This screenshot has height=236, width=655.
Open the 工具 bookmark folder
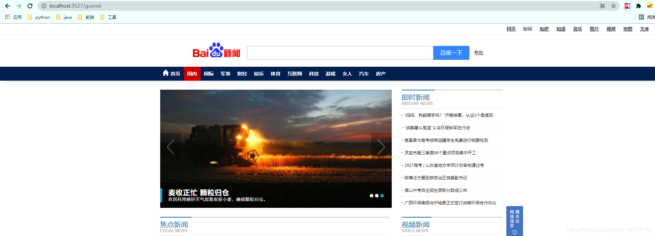[108, 17]
